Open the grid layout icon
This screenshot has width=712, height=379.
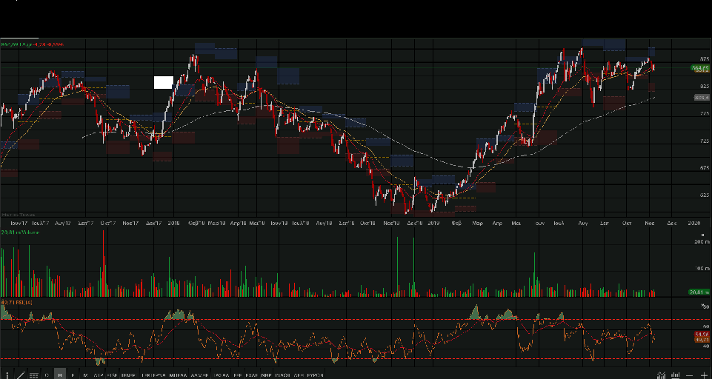33,375
